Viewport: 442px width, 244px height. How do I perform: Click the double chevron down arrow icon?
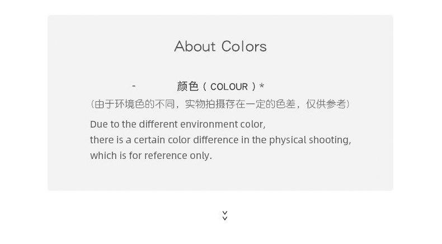(x=225, y=215)
